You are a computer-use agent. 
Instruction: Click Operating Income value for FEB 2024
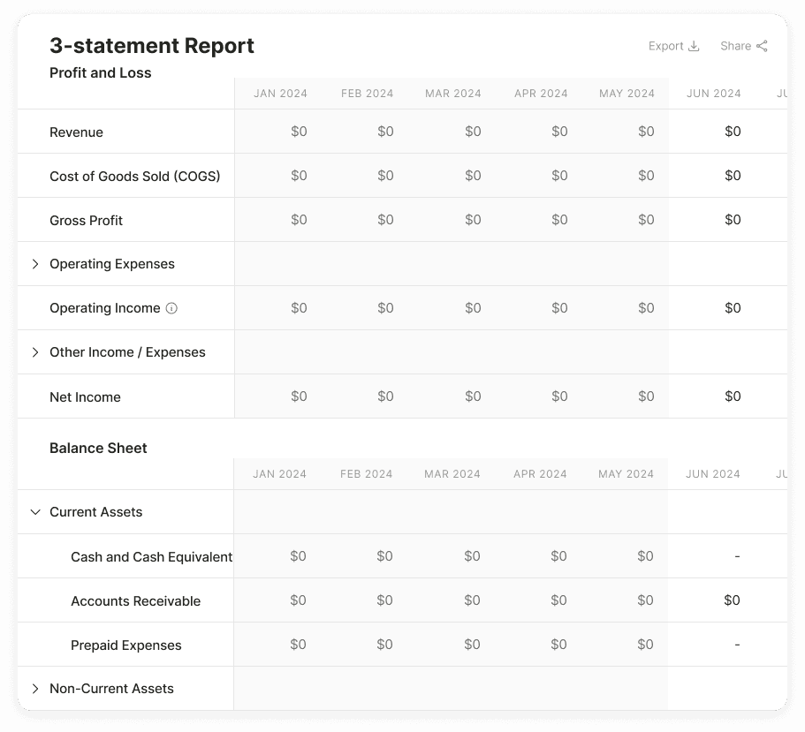pyautogui.click(x=385, y=308)
